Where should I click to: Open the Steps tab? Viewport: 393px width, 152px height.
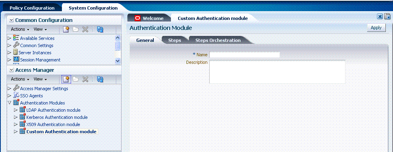click(175, 40)
